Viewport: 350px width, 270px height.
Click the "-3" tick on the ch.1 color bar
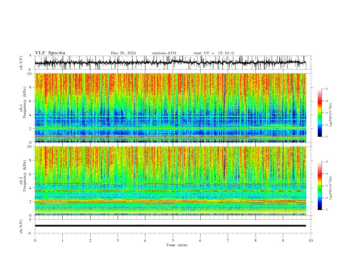pos(326,89)
